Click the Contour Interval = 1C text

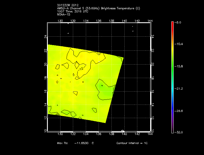tap(132, 143)
